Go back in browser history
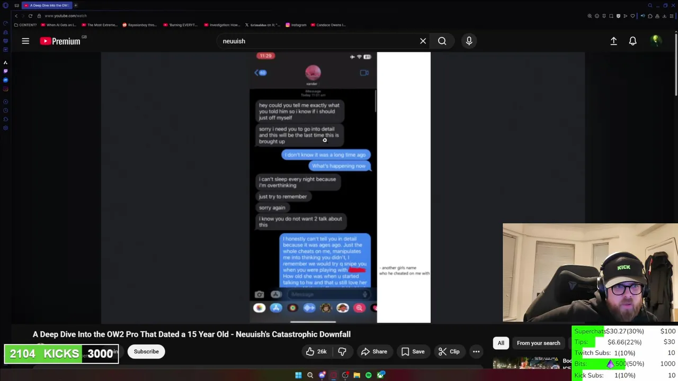 16,16
